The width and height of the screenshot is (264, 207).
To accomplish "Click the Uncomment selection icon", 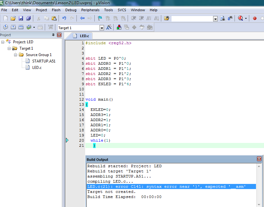I will (x=156, y=18).
